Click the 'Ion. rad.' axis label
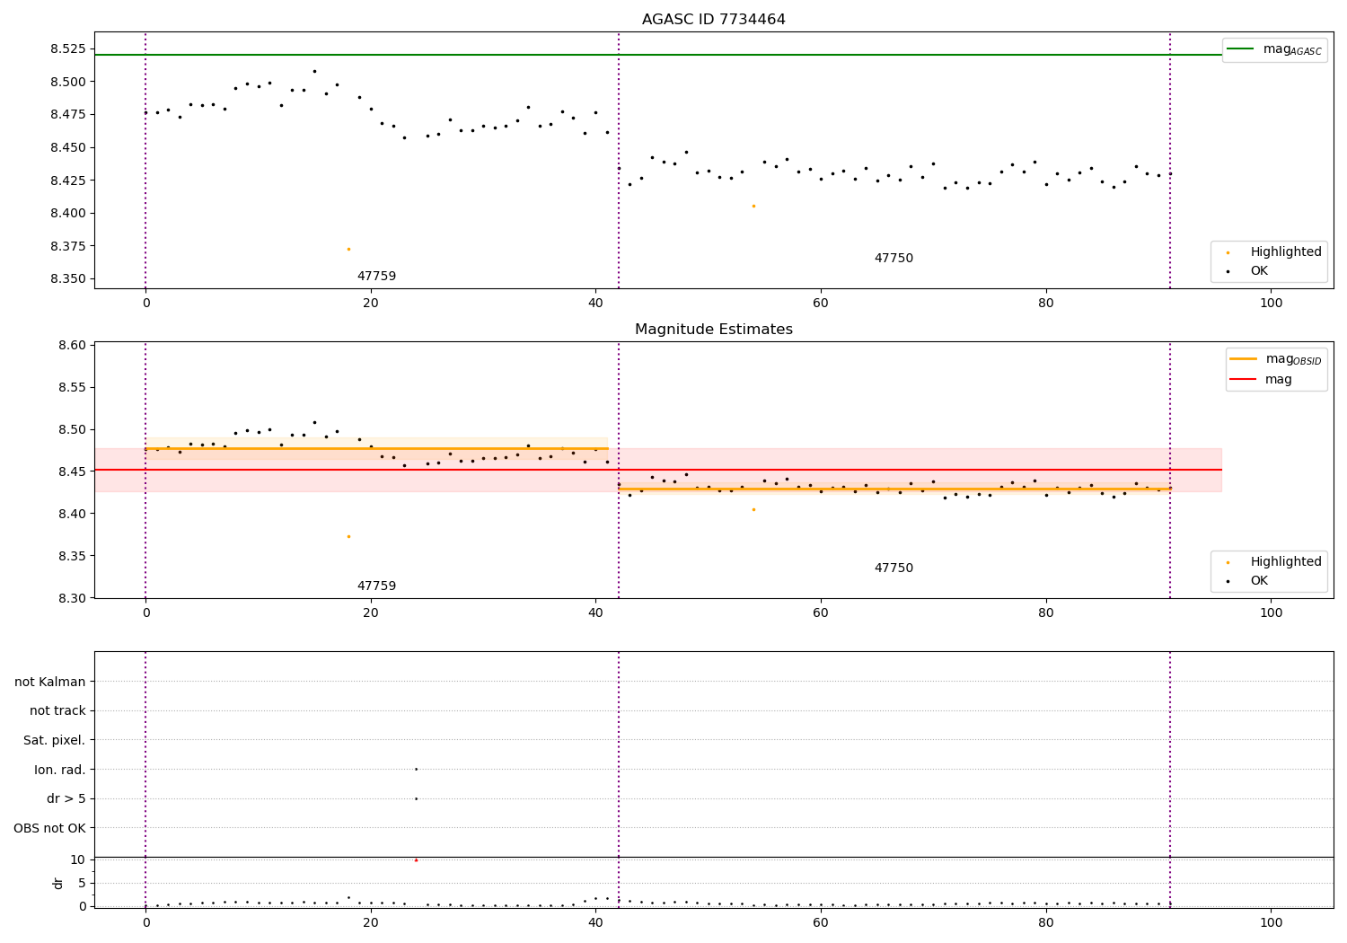The height and width of the screenshot is (943, 1347). point(60,770)
